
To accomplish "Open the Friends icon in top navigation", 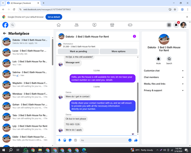I will pos(76,25).
